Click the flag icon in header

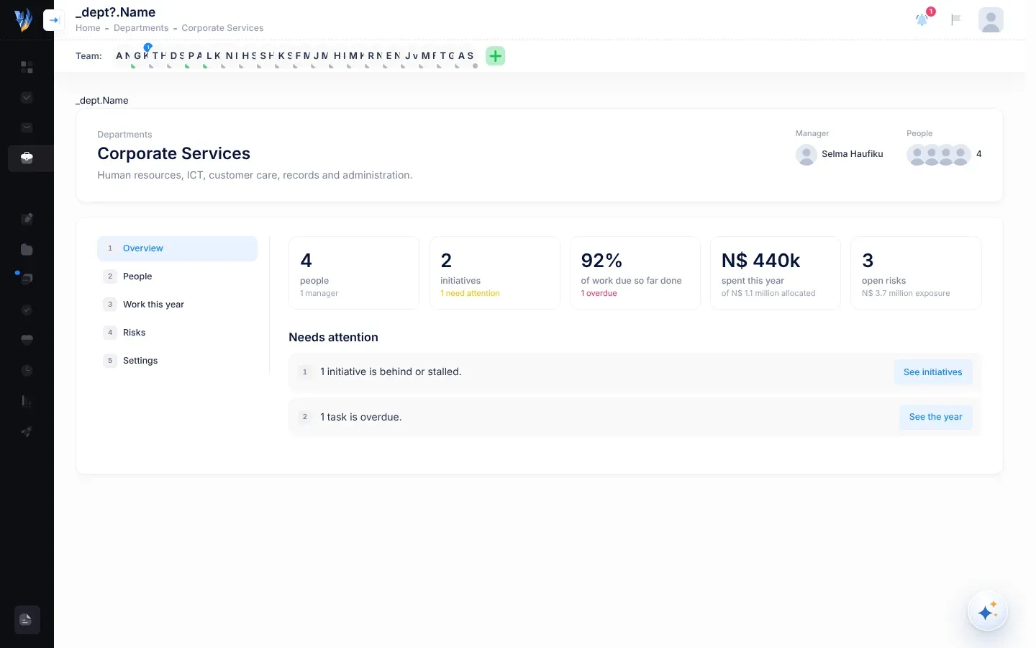956,19
